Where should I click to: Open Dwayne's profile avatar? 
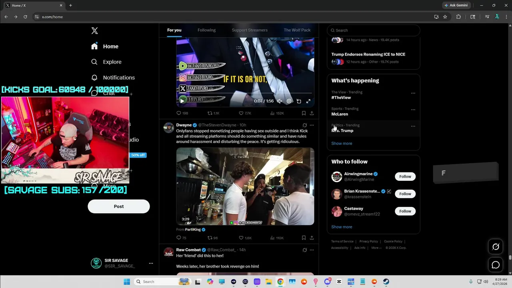point(169,128)
